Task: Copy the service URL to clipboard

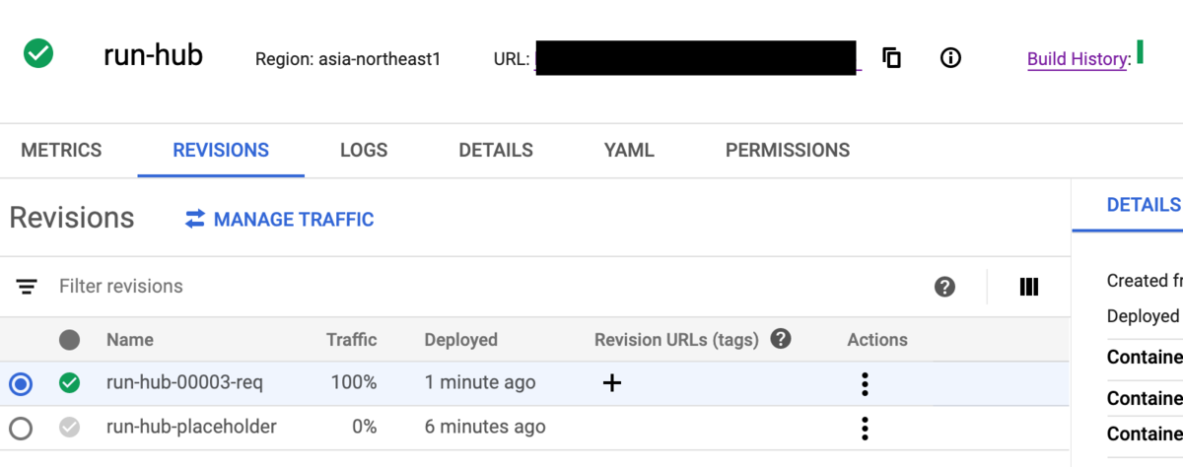Action: [x=891, y=58]
